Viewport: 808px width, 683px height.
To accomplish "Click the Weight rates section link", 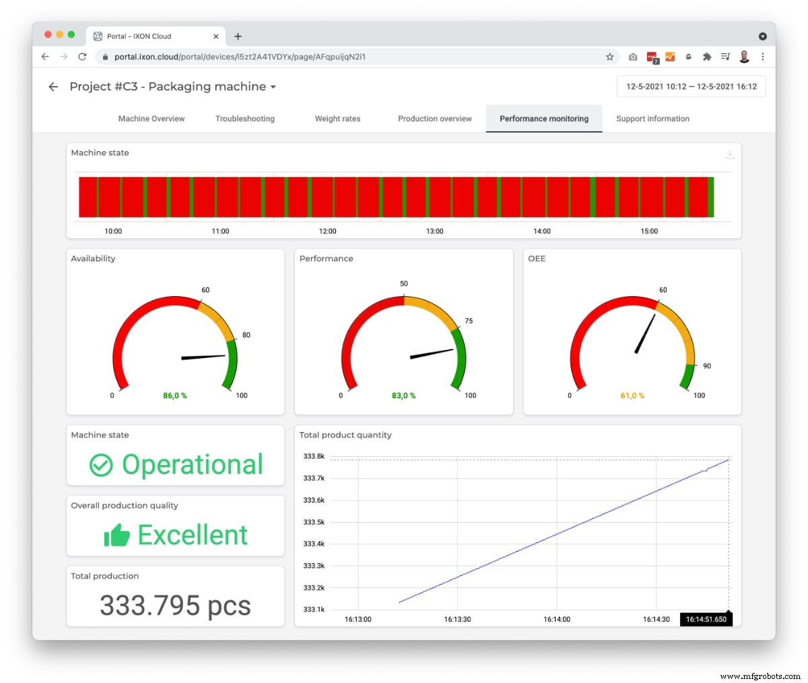I will point(337,118).
